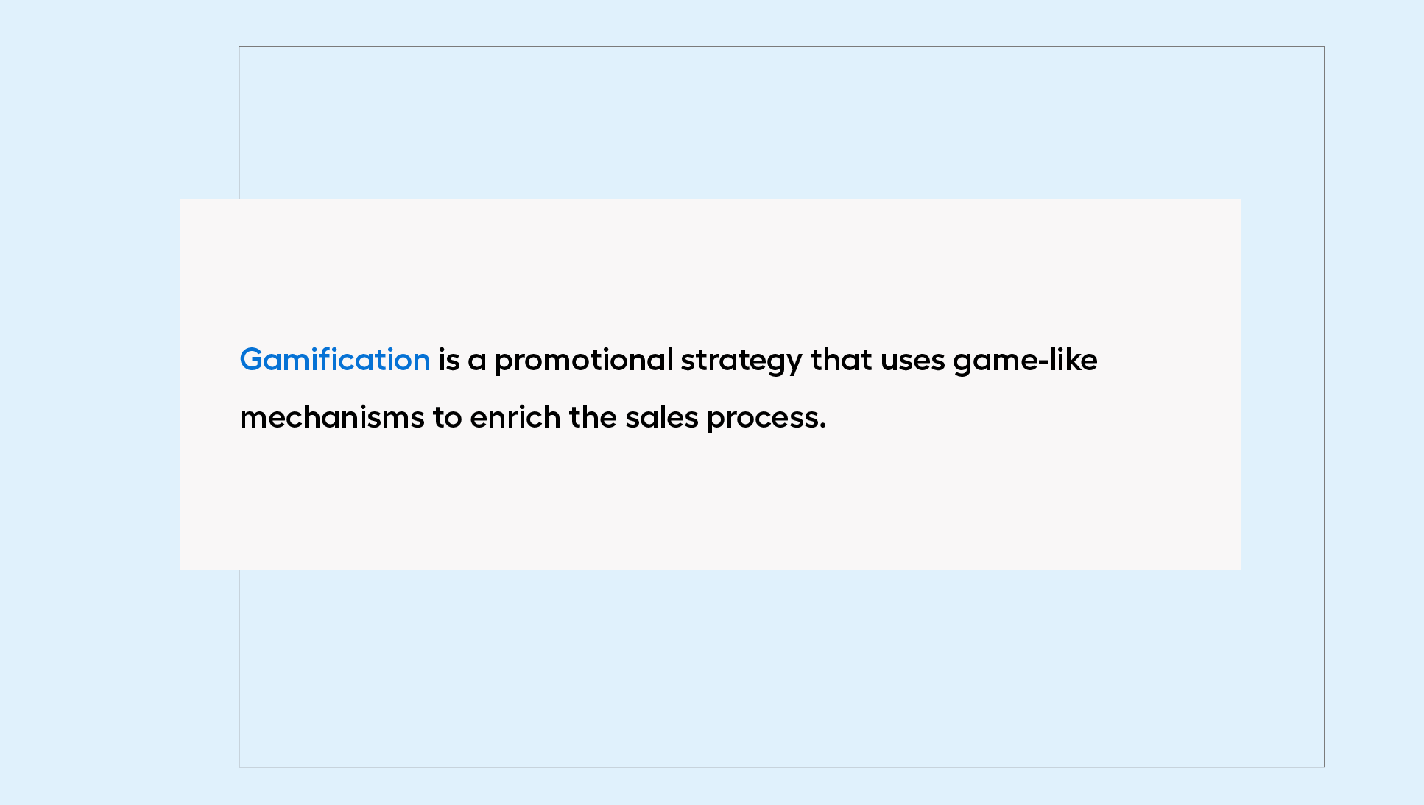1424x805 pixels.
Task: Click the word uses
Action: [913, 361]
